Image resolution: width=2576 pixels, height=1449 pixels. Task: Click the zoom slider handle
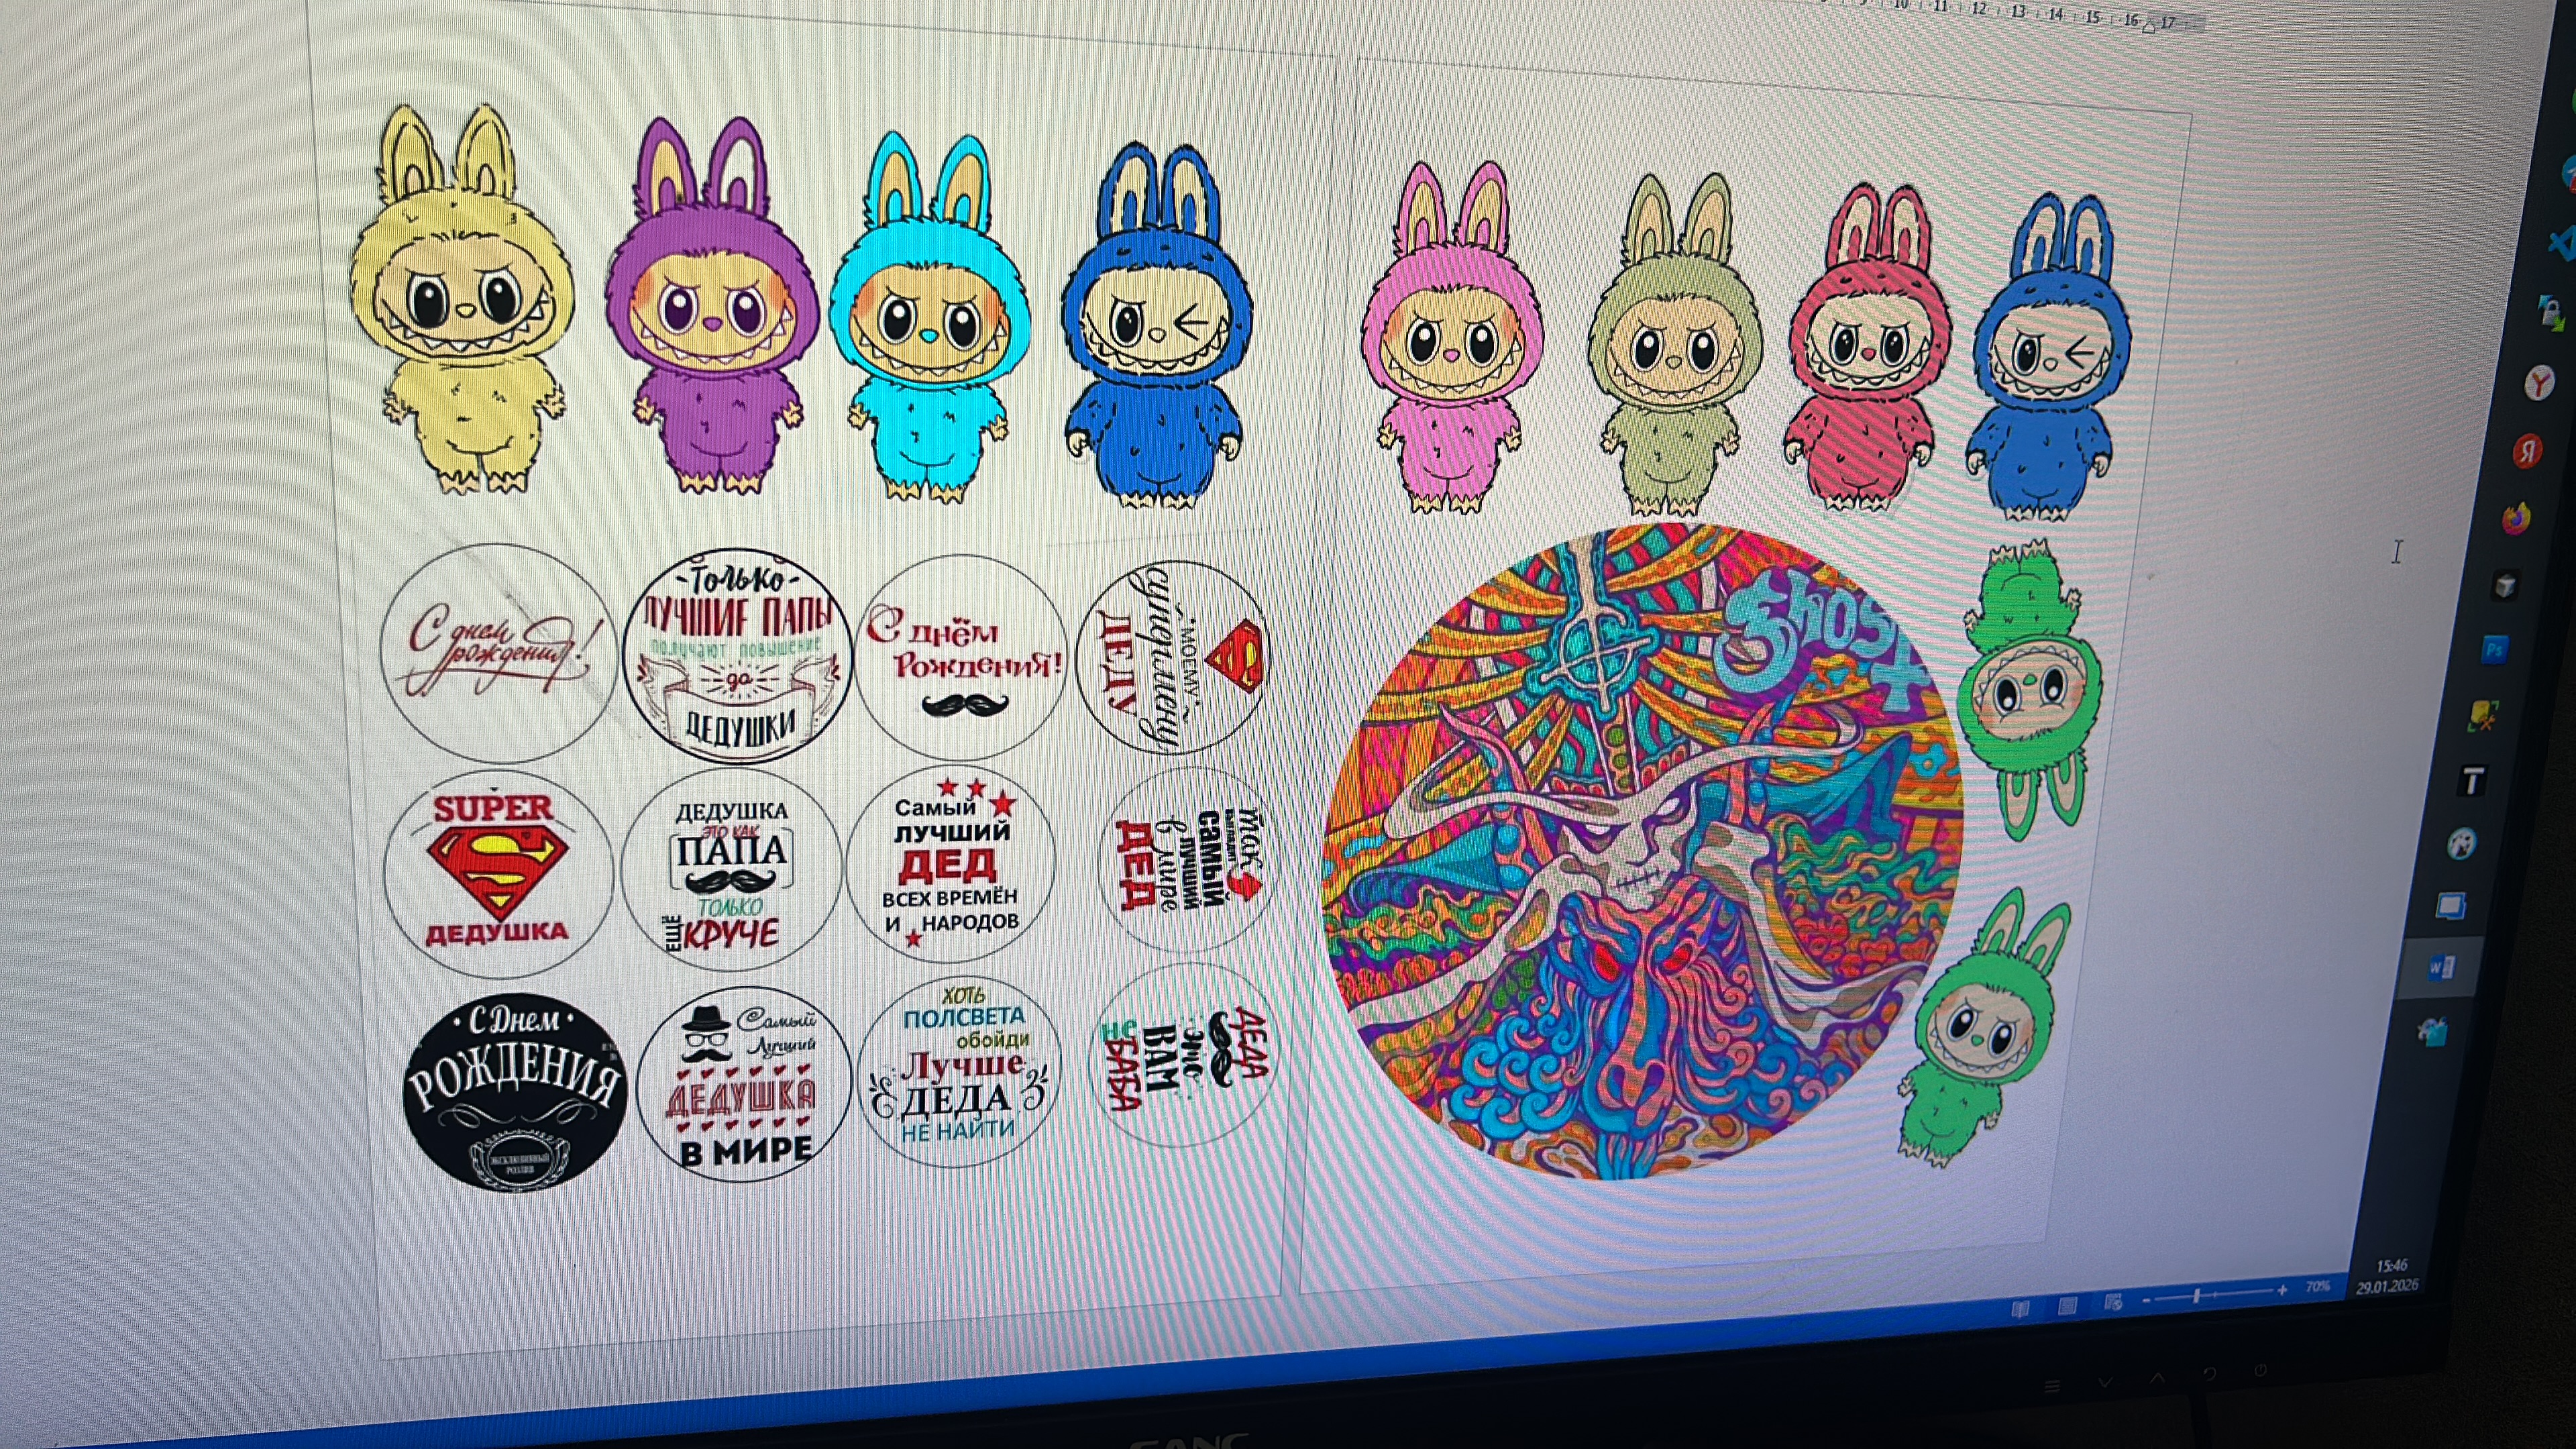coord(2196,1296)
